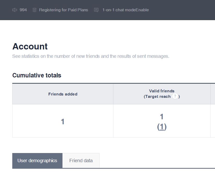Switch to the User demographics tab
This screenshot has height=175, width=215.
37,161
